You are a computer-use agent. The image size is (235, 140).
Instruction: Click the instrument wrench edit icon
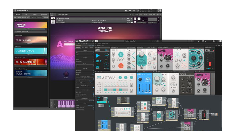click(x=53, y=19)
